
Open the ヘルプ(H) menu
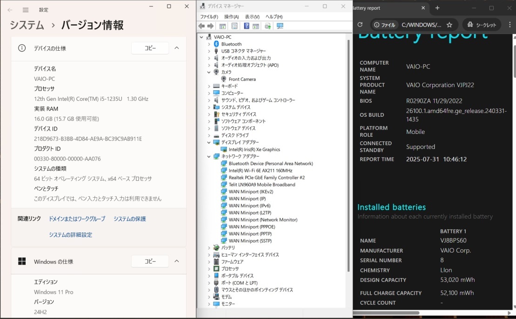pos(274,17)
